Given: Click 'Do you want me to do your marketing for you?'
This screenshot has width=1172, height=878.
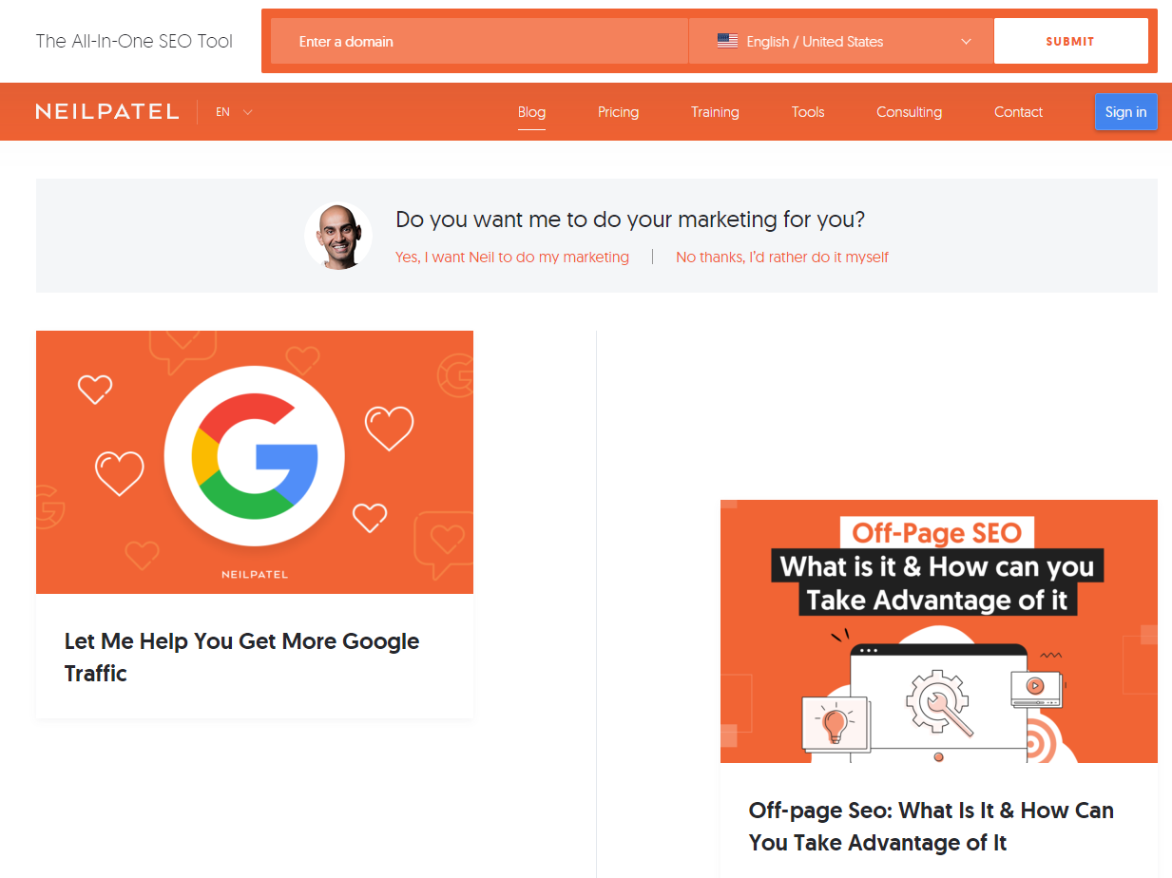Looking at the screenshot, I should point(630,219).
